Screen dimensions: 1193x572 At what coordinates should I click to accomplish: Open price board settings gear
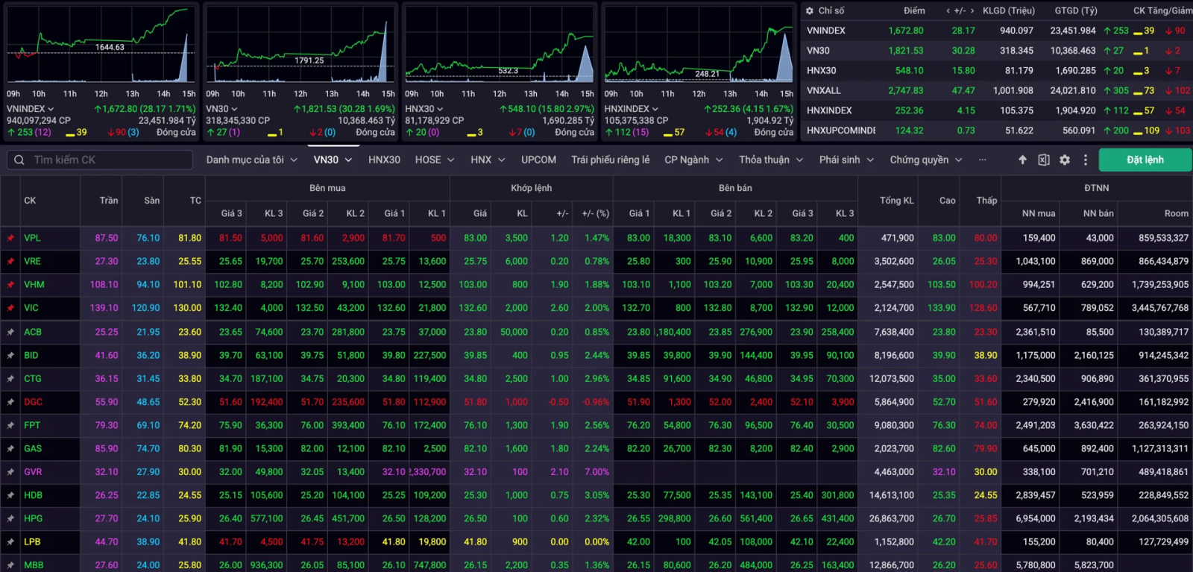click(1064, 160)
